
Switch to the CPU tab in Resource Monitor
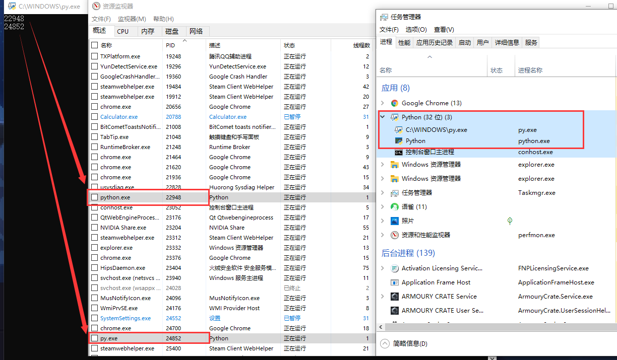tap(123, 31)
